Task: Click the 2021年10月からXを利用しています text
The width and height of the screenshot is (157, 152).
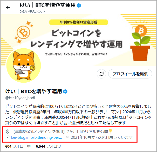Action: click(102, 137)
